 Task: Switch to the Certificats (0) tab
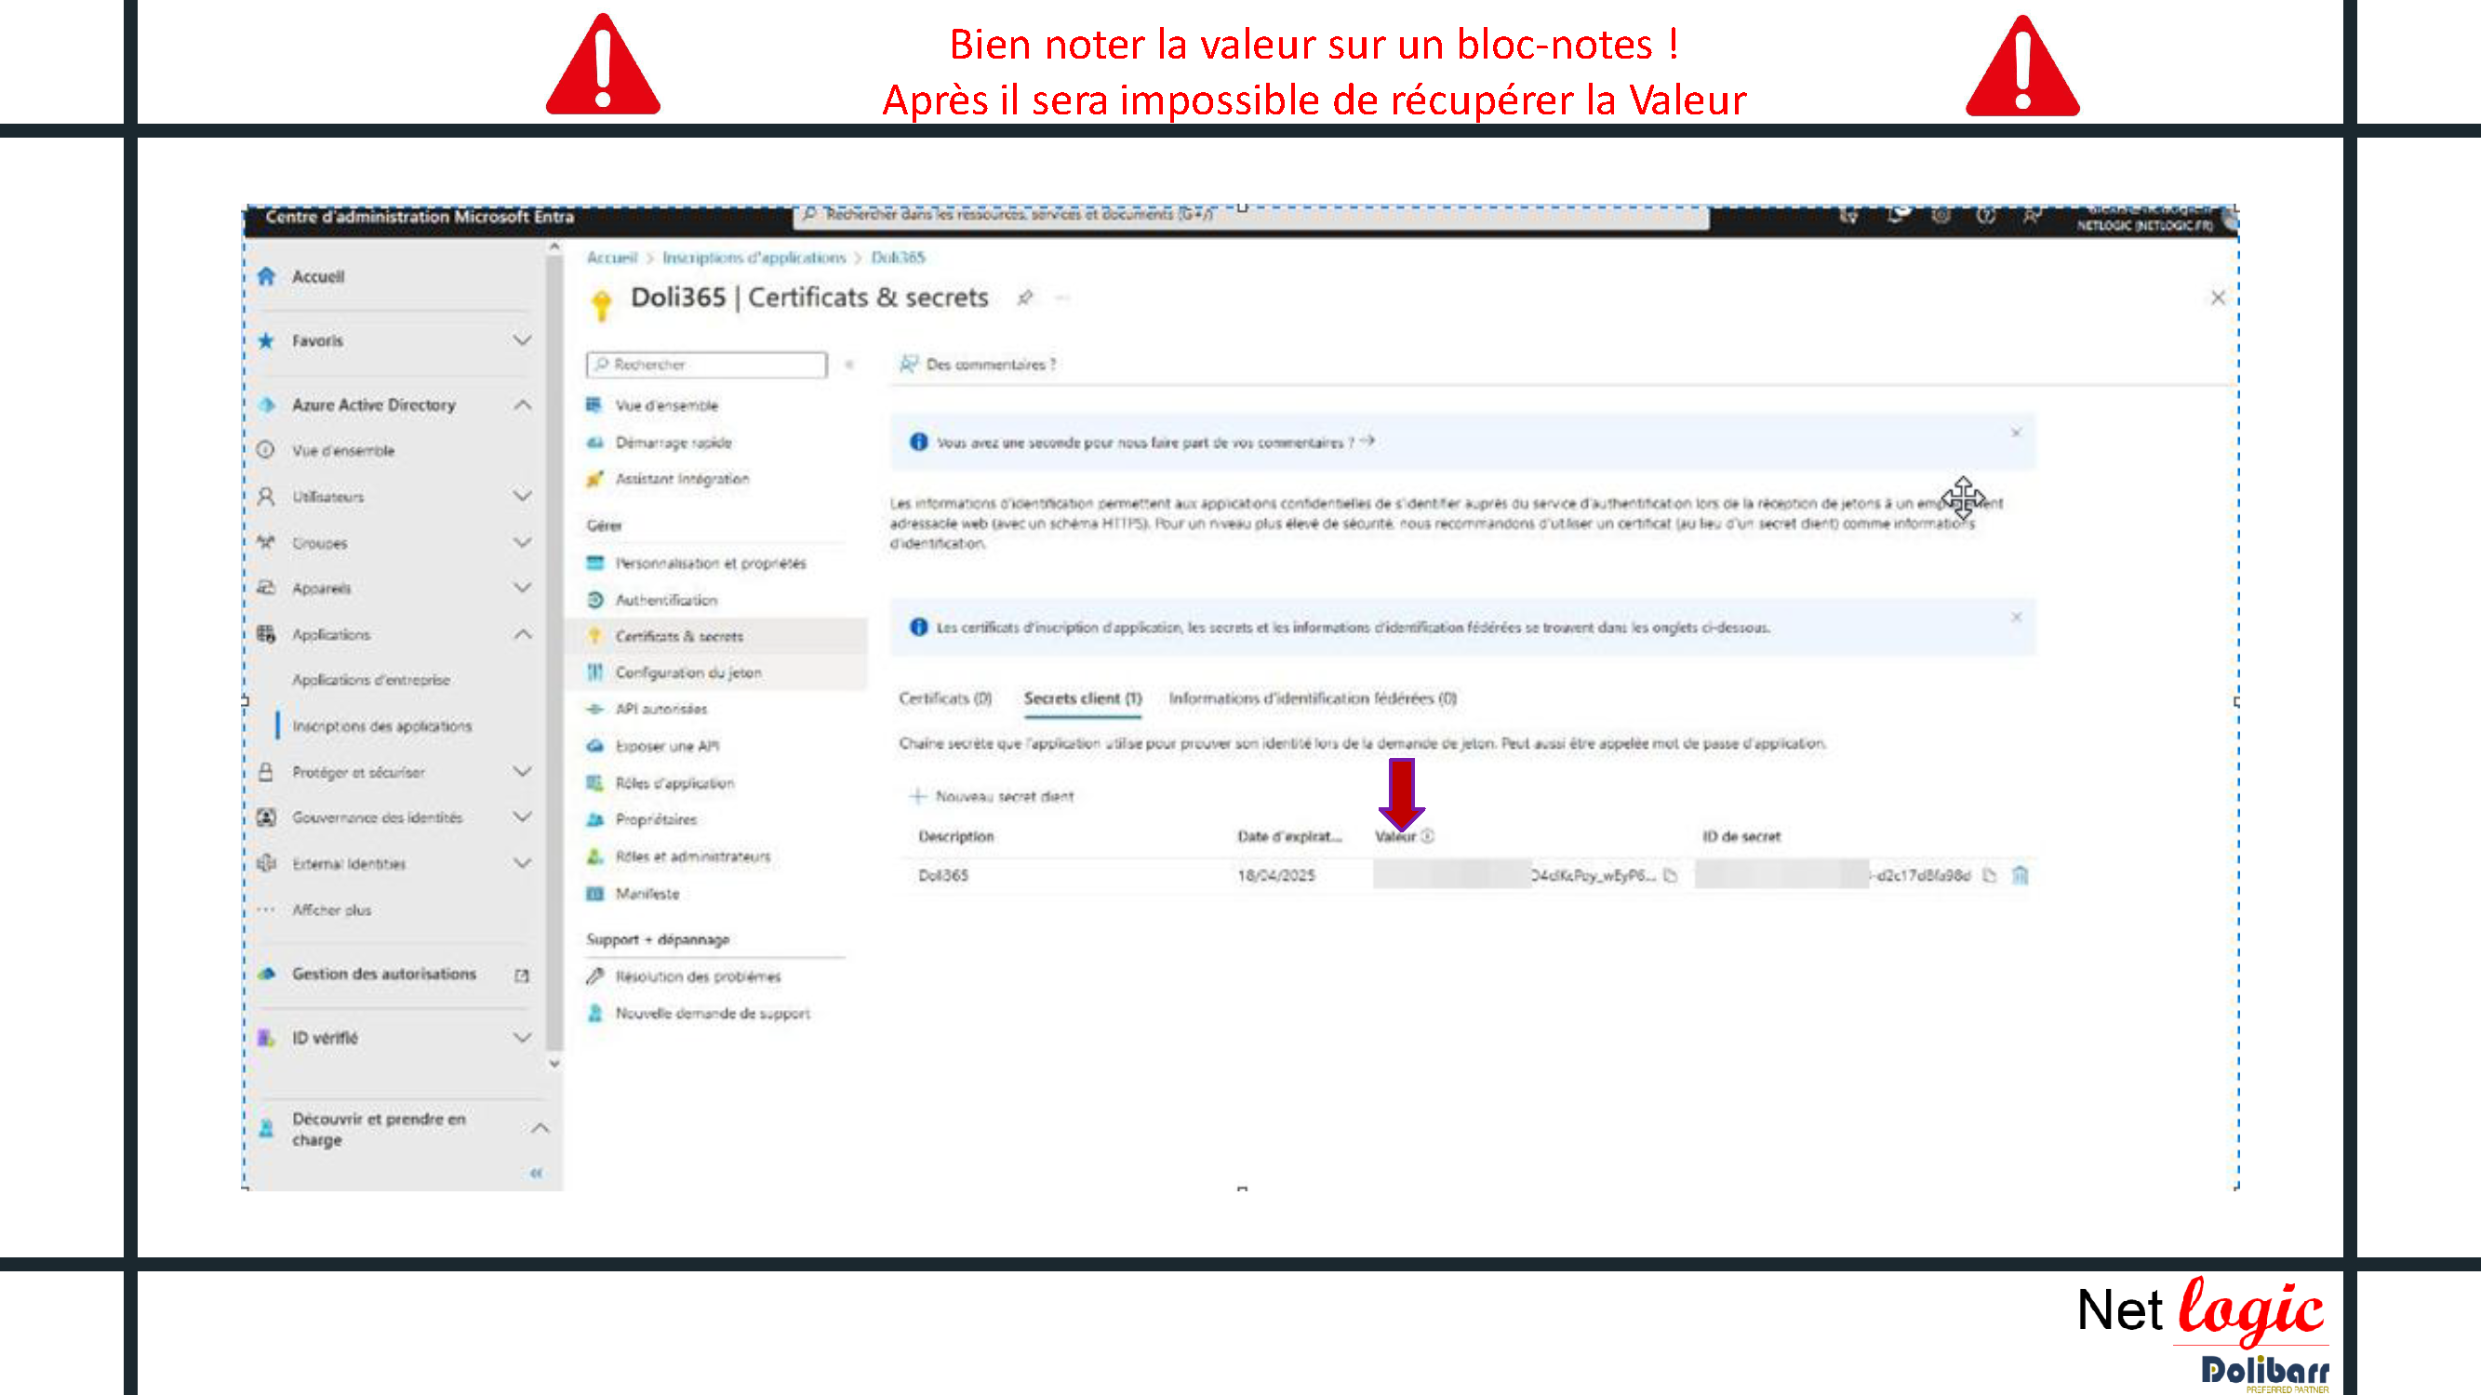tap(945, 698)
